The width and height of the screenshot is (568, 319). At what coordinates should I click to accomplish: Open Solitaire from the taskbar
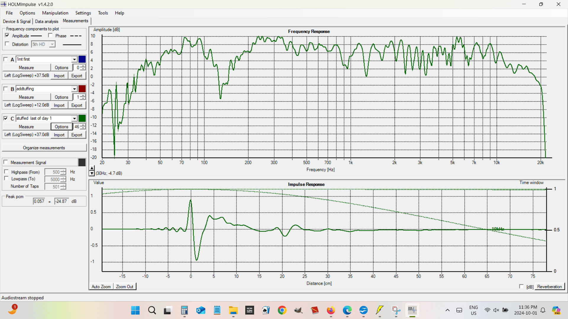click(266, 310)
